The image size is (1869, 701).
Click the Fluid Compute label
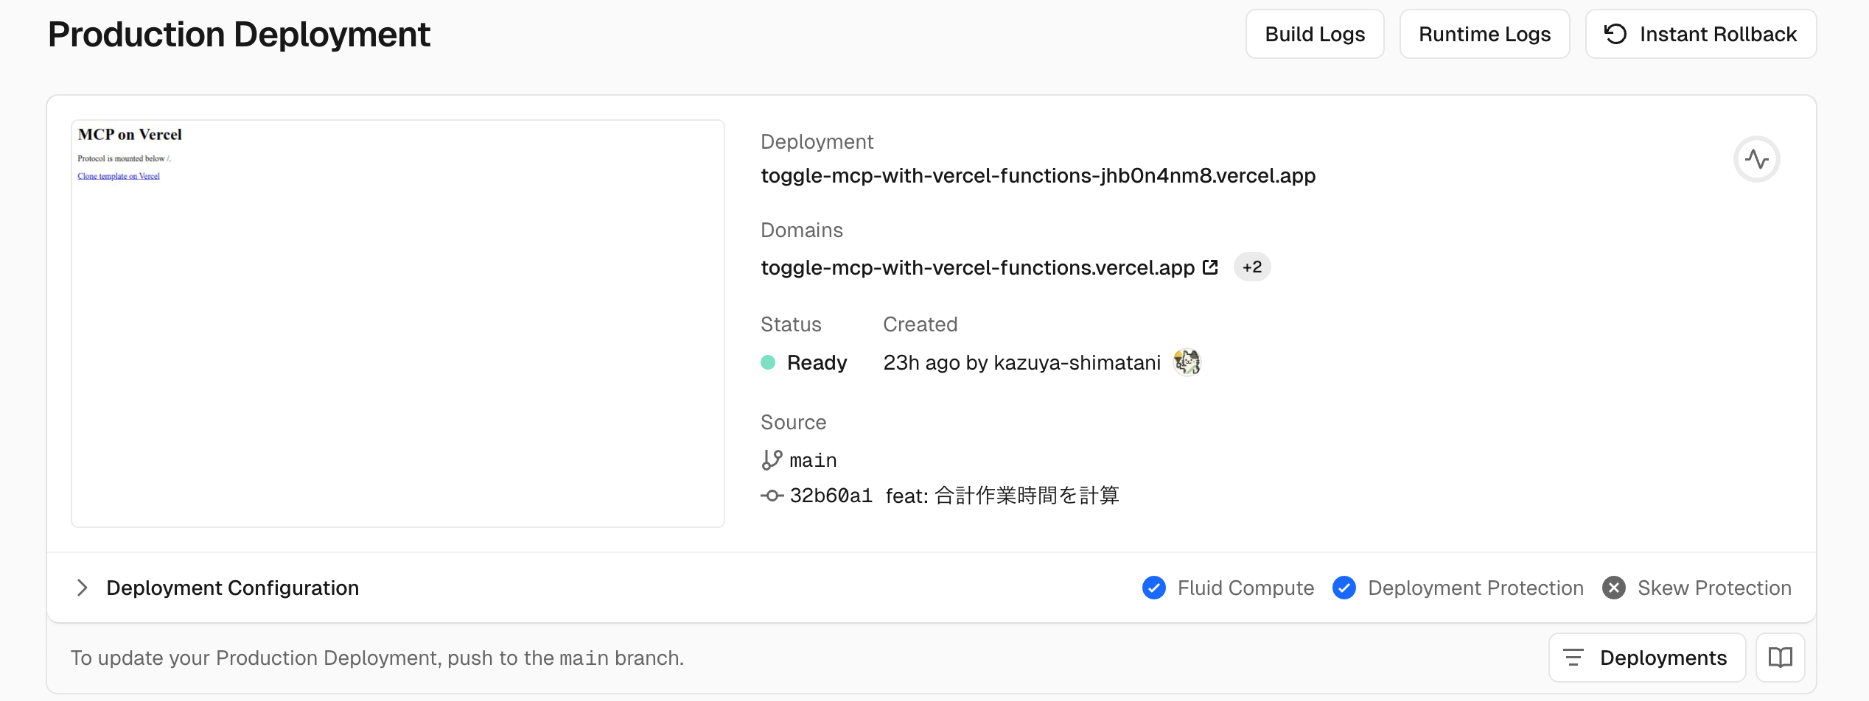[x=1246, y=588]
